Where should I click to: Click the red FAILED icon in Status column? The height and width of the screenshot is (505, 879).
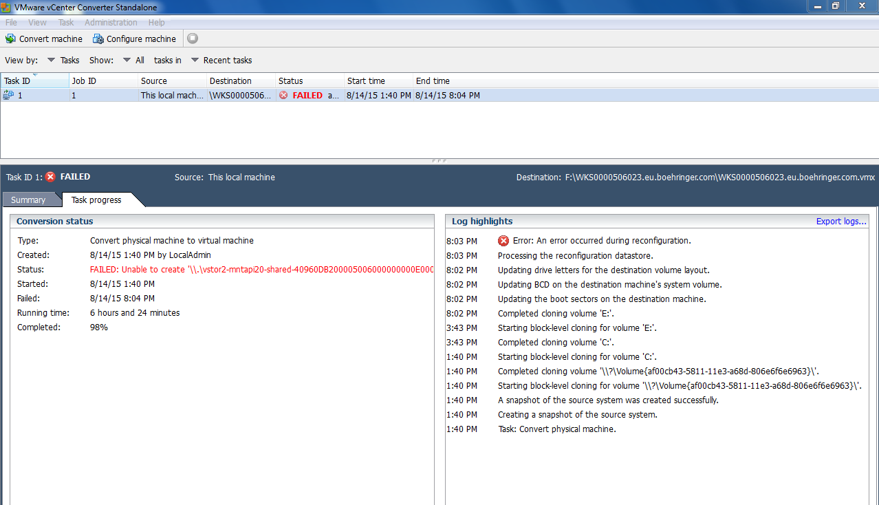coord(283,95)
